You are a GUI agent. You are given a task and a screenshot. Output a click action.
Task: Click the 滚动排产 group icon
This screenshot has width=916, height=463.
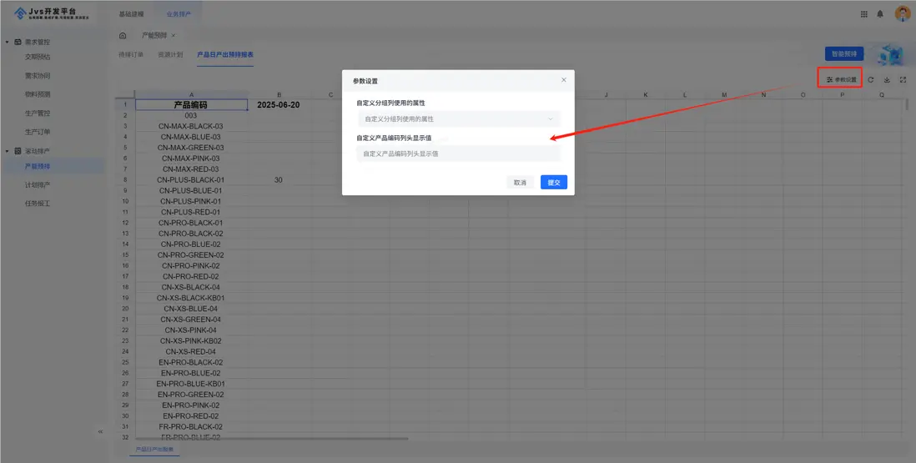[x=18, y=151]
